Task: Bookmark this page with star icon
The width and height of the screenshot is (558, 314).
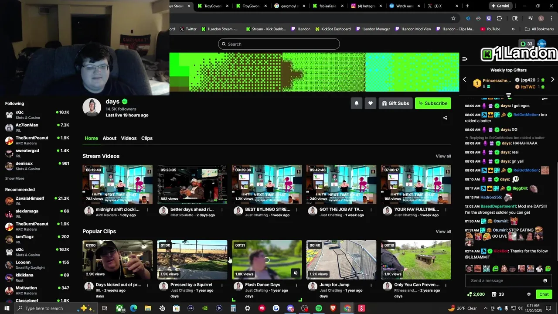Action: (453, 18)
